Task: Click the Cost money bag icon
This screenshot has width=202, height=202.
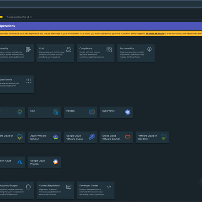Action: click(69, 50)
